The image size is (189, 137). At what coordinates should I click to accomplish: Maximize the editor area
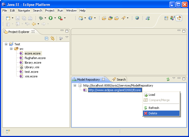pyautogui.click(x=184, y=31)
